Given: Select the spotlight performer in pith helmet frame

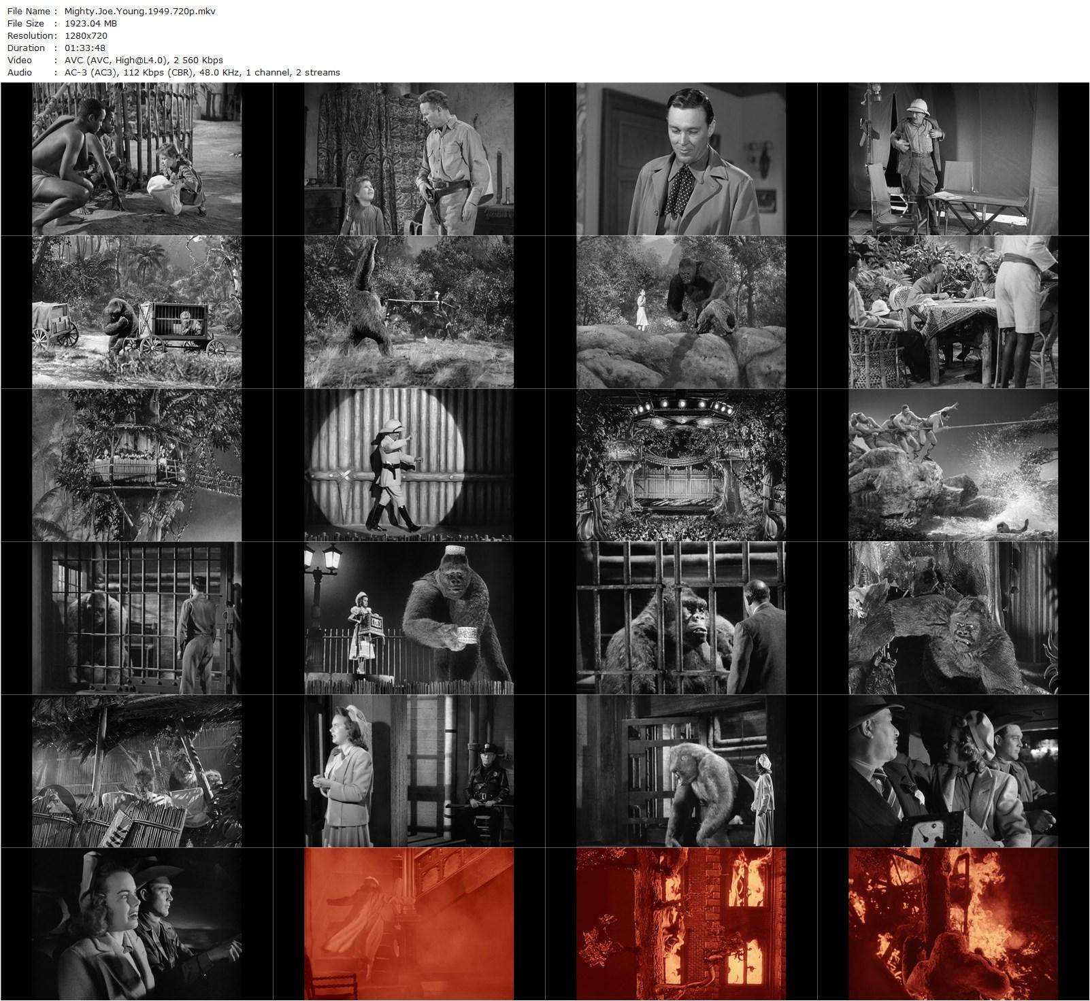Looking at the screenshot, I should tap(409, 465).
